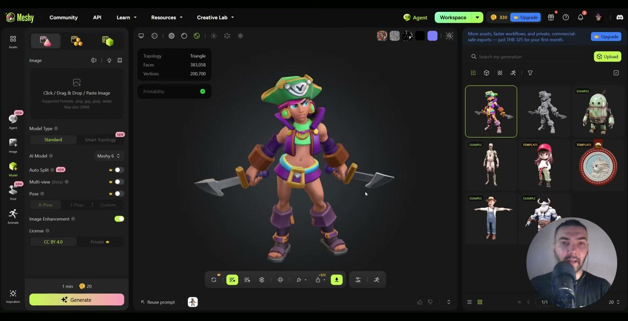Open the Image sidebar tool

[x=13, y=145]
